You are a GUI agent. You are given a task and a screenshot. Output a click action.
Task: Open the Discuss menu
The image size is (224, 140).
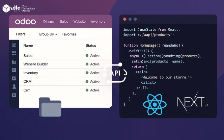(x=49, y=22)
